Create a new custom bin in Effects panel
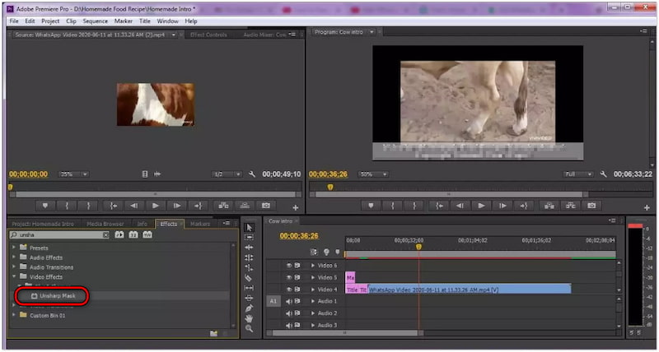The height and width of the screenshot is (352, 659). tap(213, 333)
